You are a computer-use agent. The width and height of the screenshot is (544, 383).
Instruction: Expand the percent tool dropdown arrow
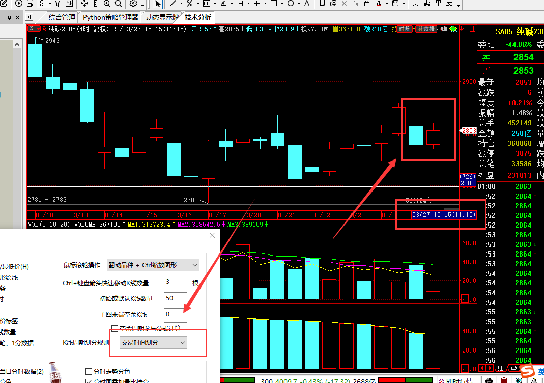click(x=198, y=4)
